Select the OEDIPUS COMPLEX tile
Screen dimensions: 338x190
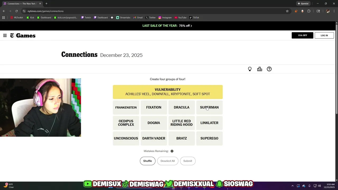(126, 123)
